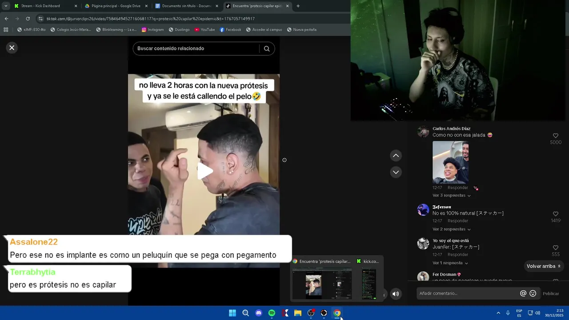
Task: Open Discord from the taskbar
Action: pos(259,313)
